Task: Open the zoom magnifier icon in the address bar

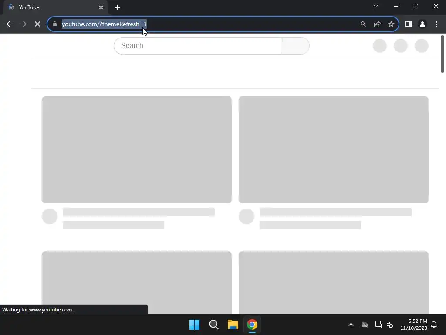Action: click(363, 24)
